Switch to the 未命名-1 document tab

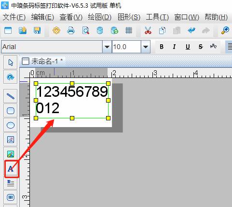(x=42, y=61)
